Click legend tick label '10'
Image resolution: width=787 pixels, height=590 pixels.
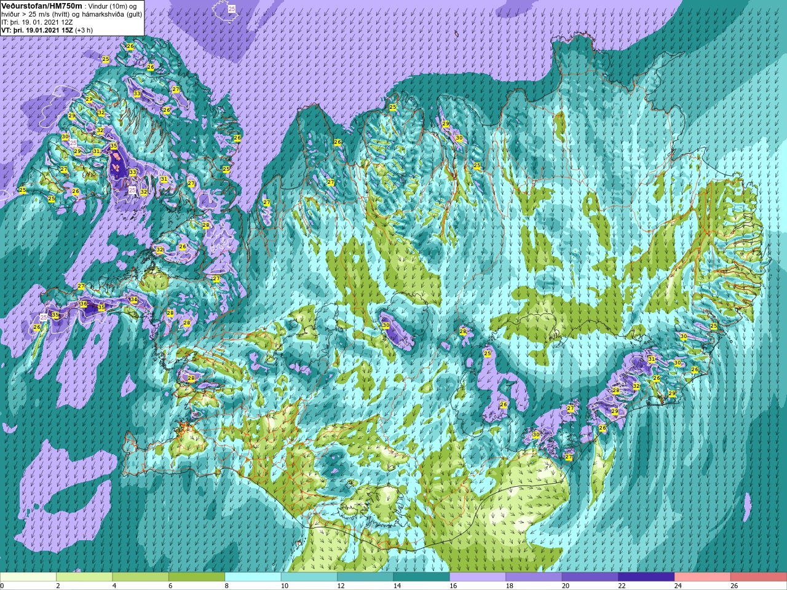pos(285,586)
